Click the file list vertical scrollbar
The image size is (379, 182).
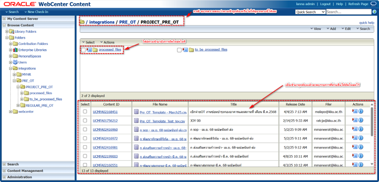coord(372,136)
